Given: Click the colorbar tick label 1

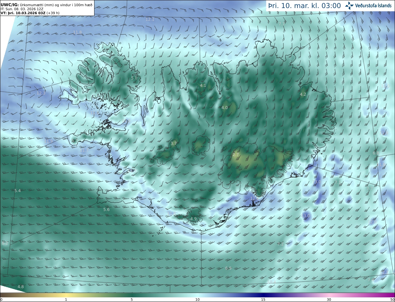Looking at the screenshot, I should pos(66,300).
